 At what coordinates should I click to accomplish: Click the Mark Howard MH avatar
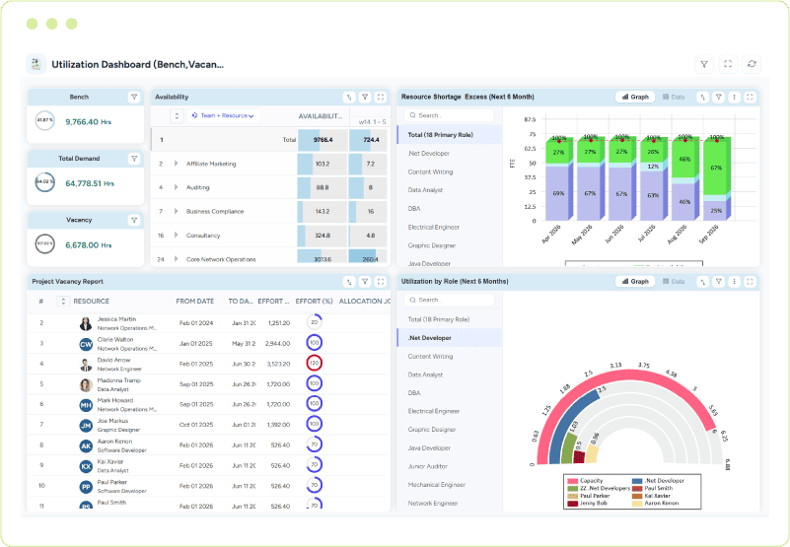[86, 405]
